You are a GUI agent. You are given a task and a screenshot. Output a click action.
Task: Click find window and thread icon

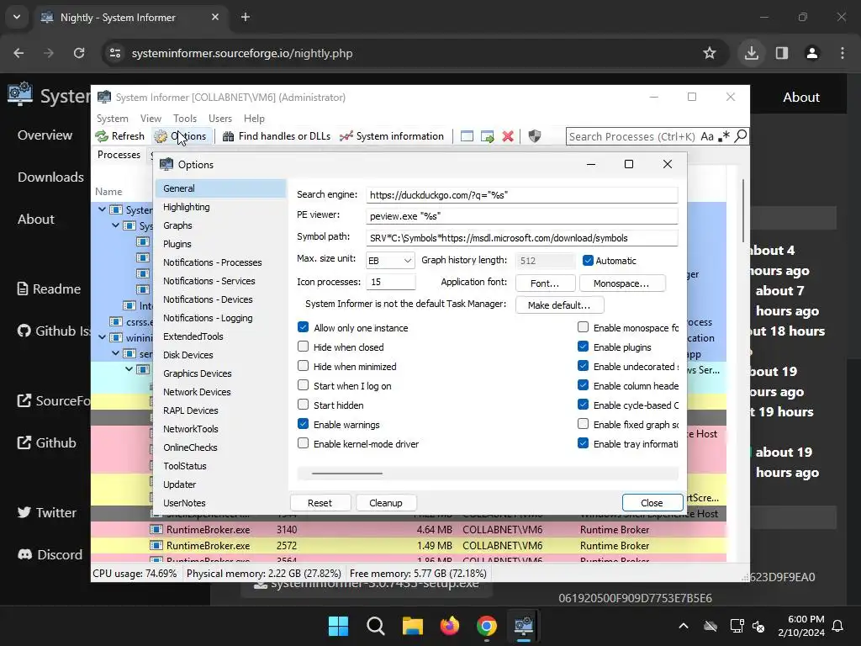tap(487, 136)
